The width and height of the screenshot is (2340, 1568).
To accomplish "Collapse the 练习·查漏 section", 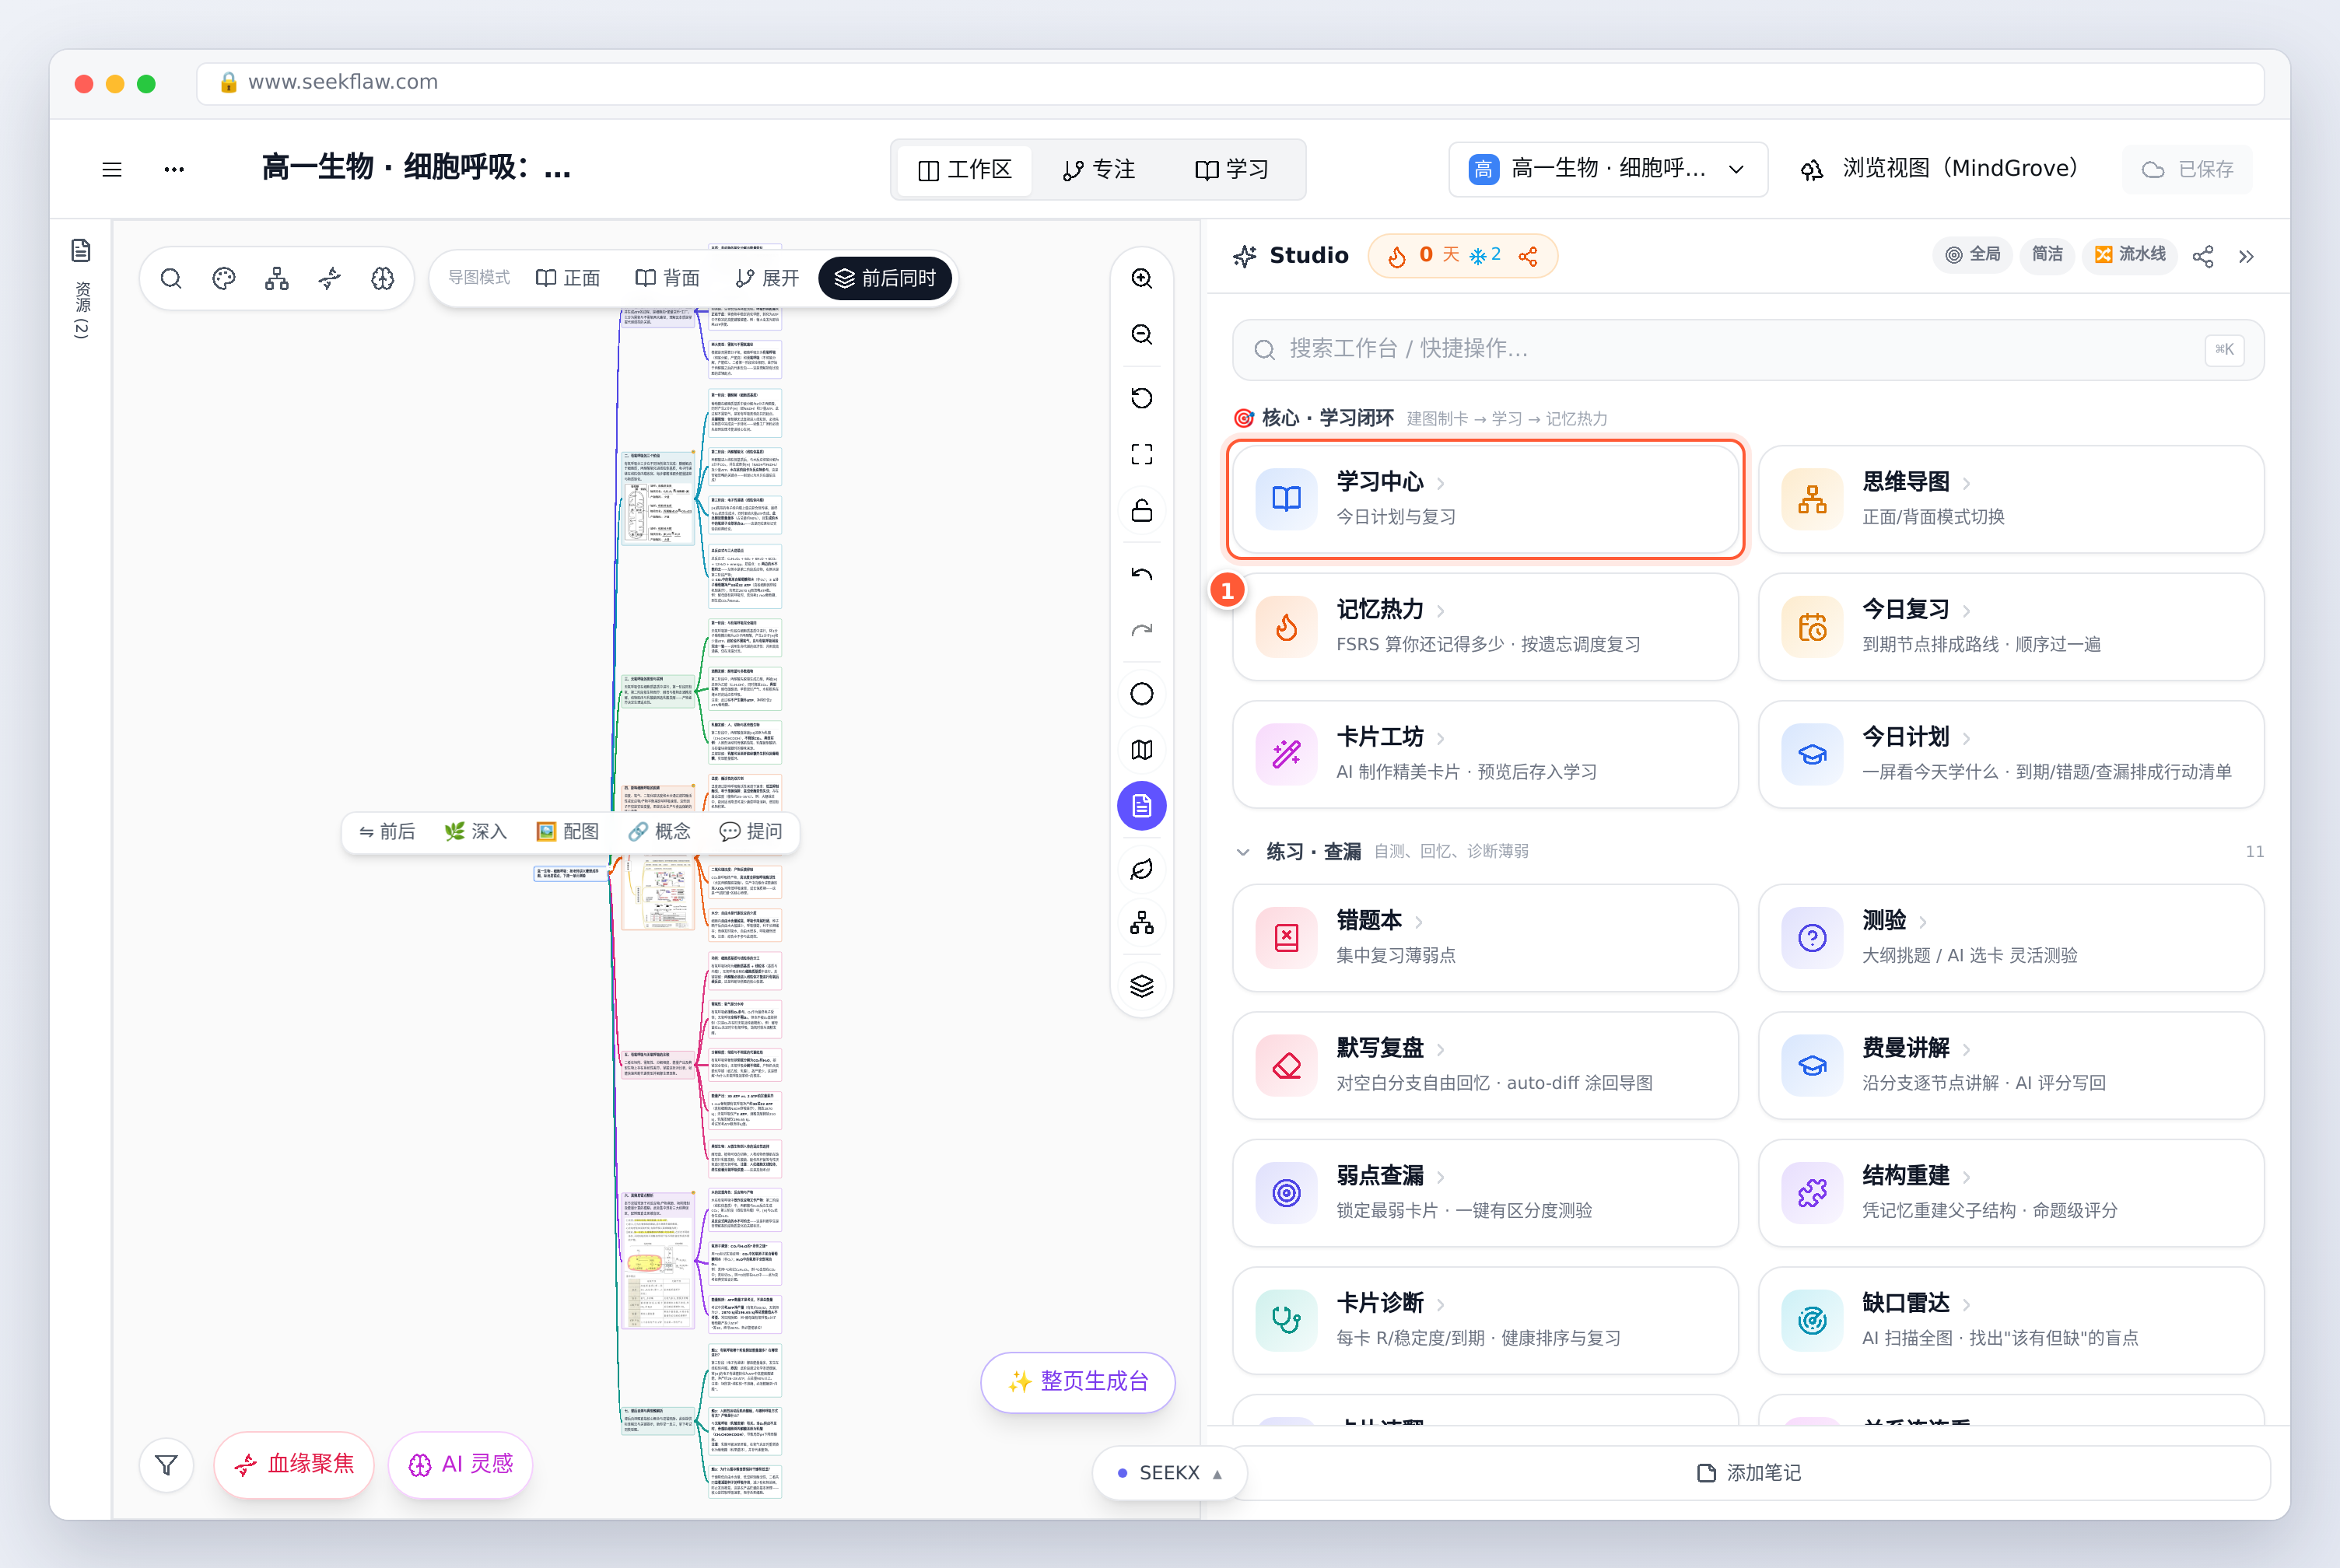I will (1243, 852).
